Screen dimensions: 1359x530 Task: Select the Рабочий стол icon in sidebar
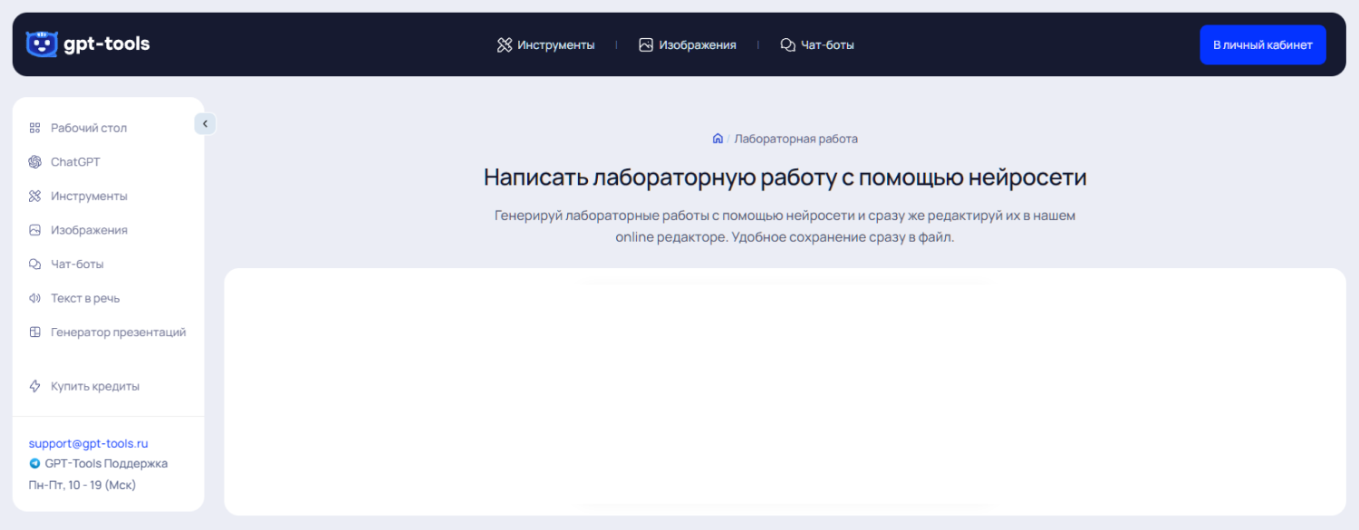34,127
